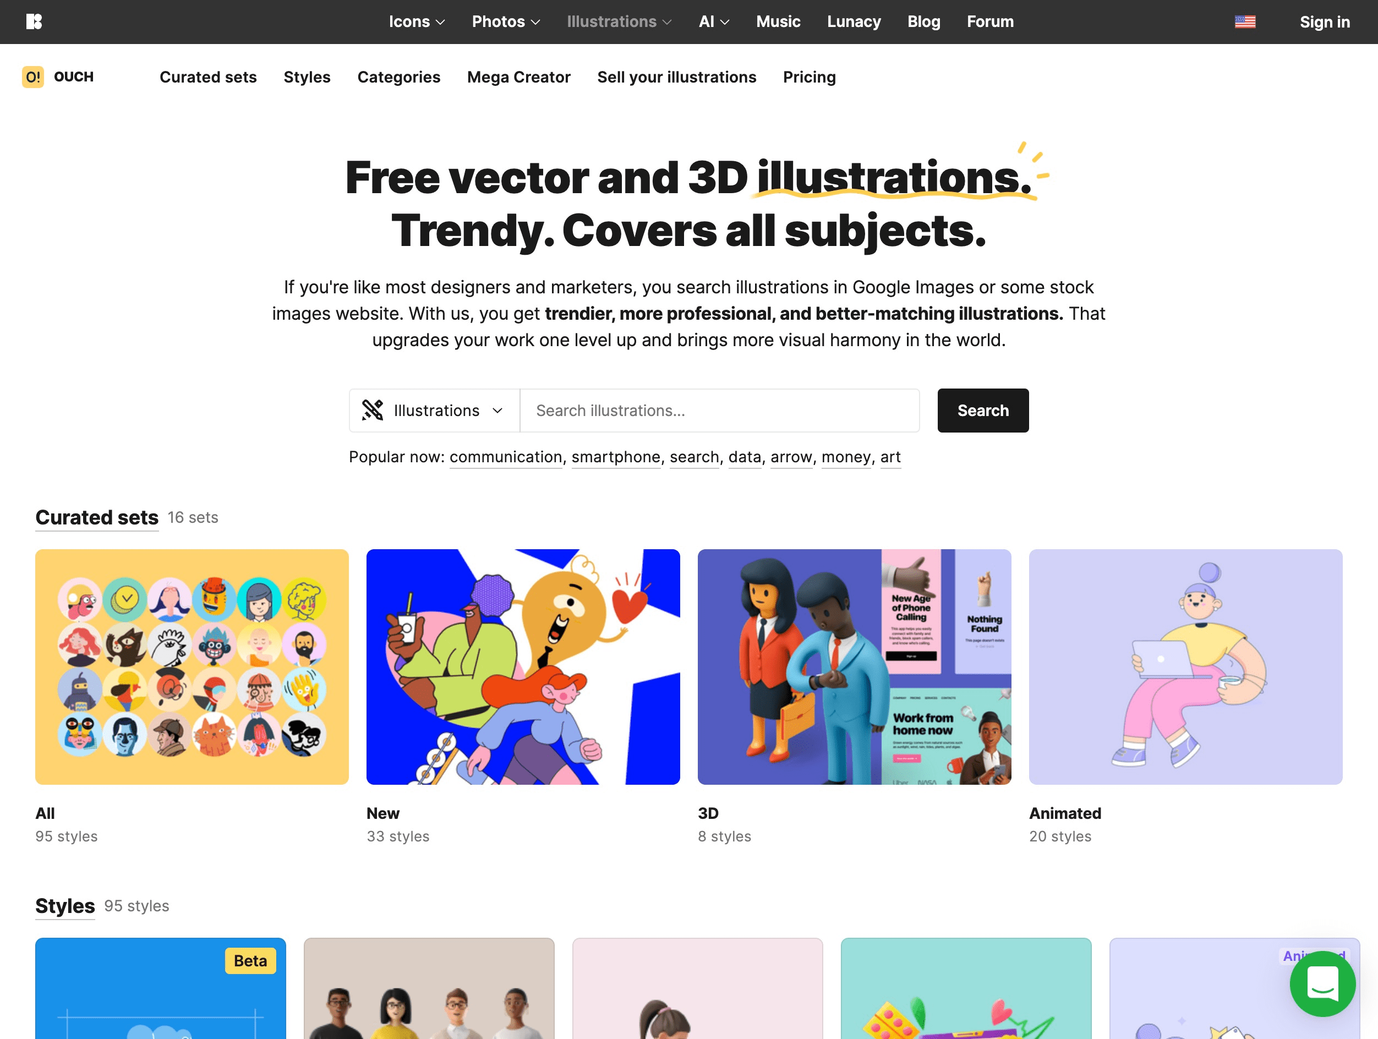Expand the Illustrations category dropdown
Screen dimensions: 1378x1039
point(619,21)
